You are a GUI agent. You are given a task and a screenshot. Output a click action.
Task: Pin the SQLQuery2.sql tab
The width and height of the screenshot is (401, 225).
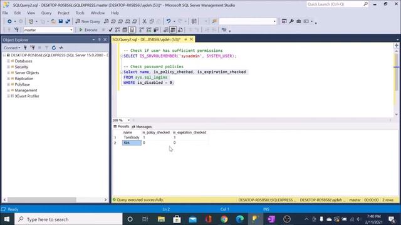[x=185, y=39]
